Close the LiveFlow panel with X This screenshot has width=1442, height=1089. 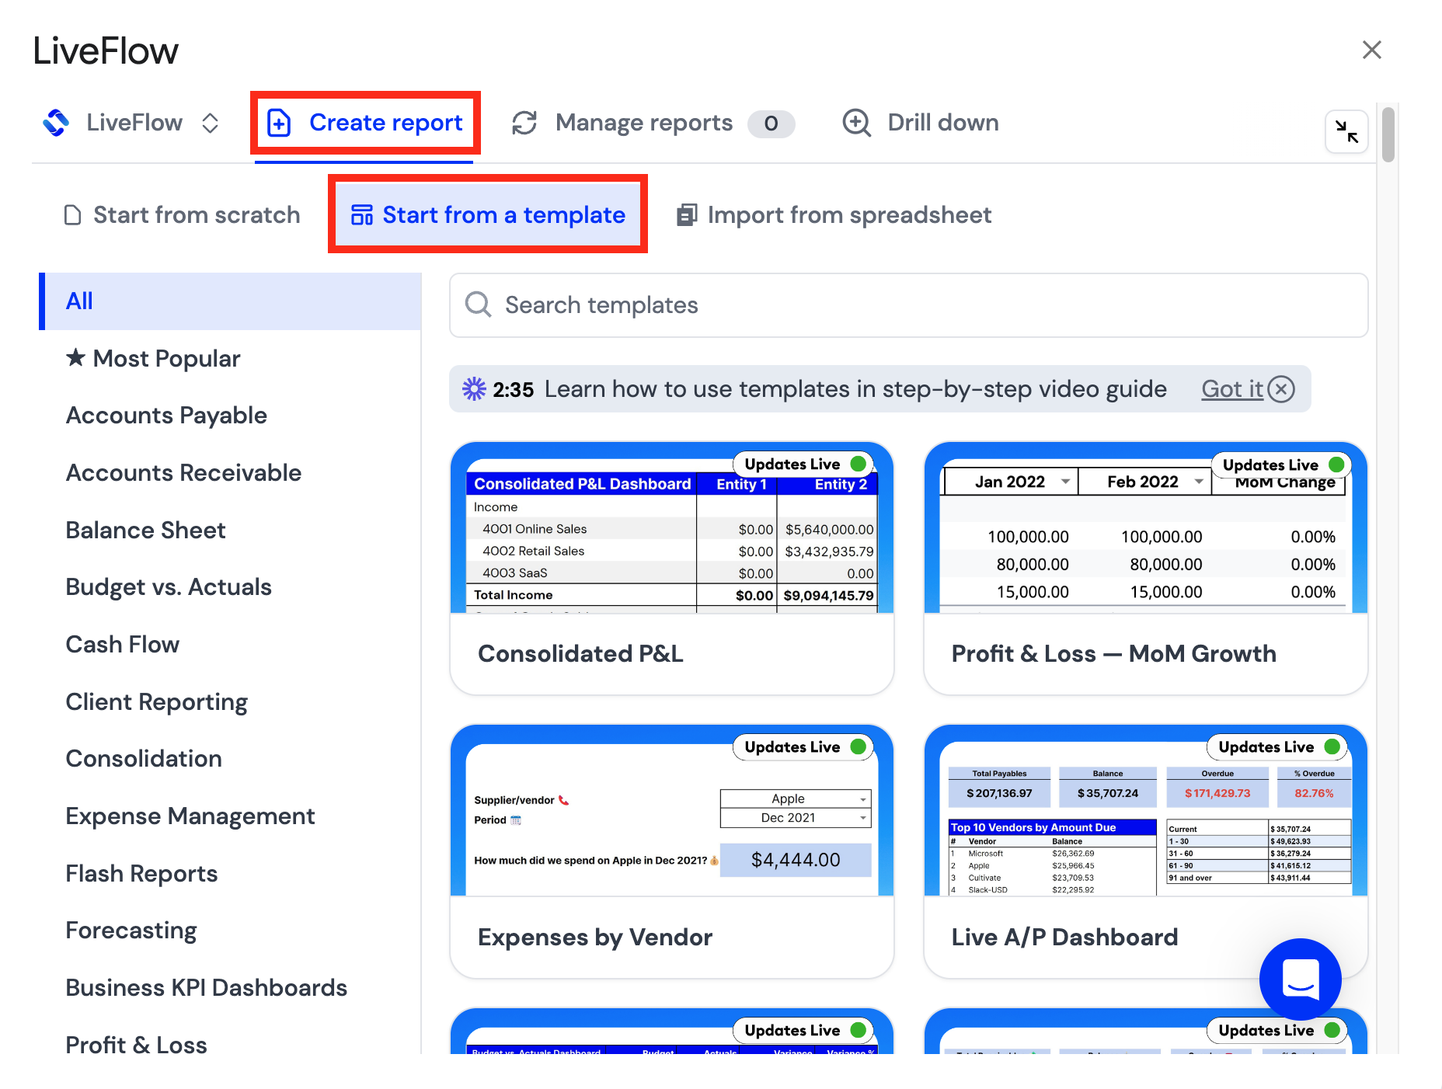(x=1371, y=50)
